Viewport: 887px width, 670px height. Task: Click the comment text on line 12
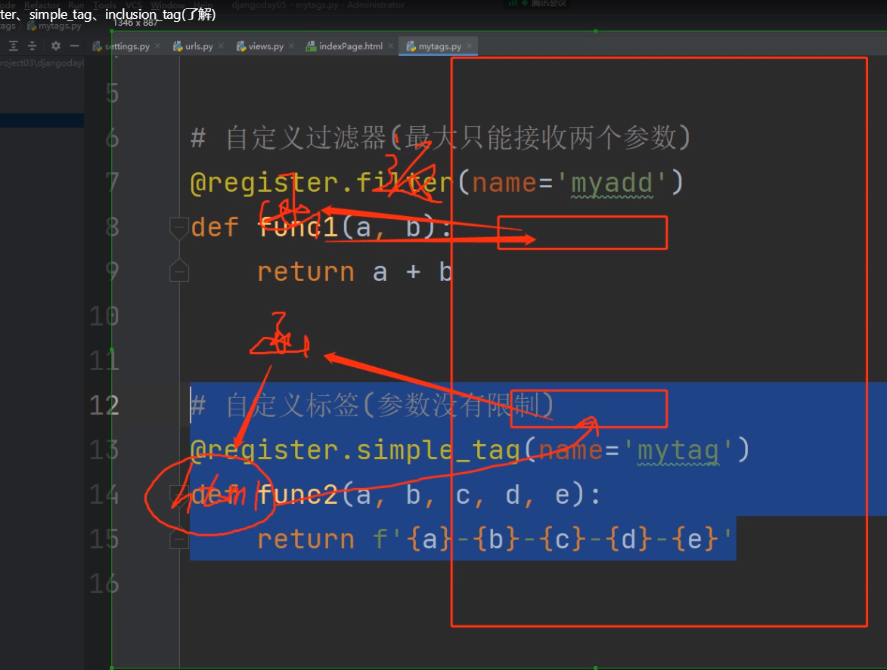pos(371,406)
